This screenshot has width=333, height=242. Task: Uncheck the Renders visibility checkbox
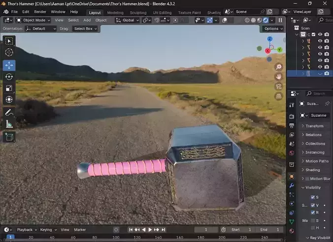tap(313, 212)
